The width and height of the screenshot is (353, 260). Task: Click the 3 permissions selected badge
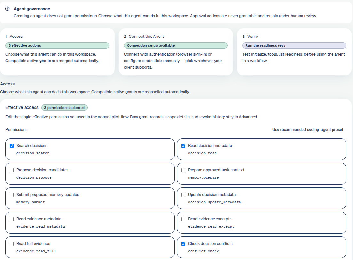[64, 108]
